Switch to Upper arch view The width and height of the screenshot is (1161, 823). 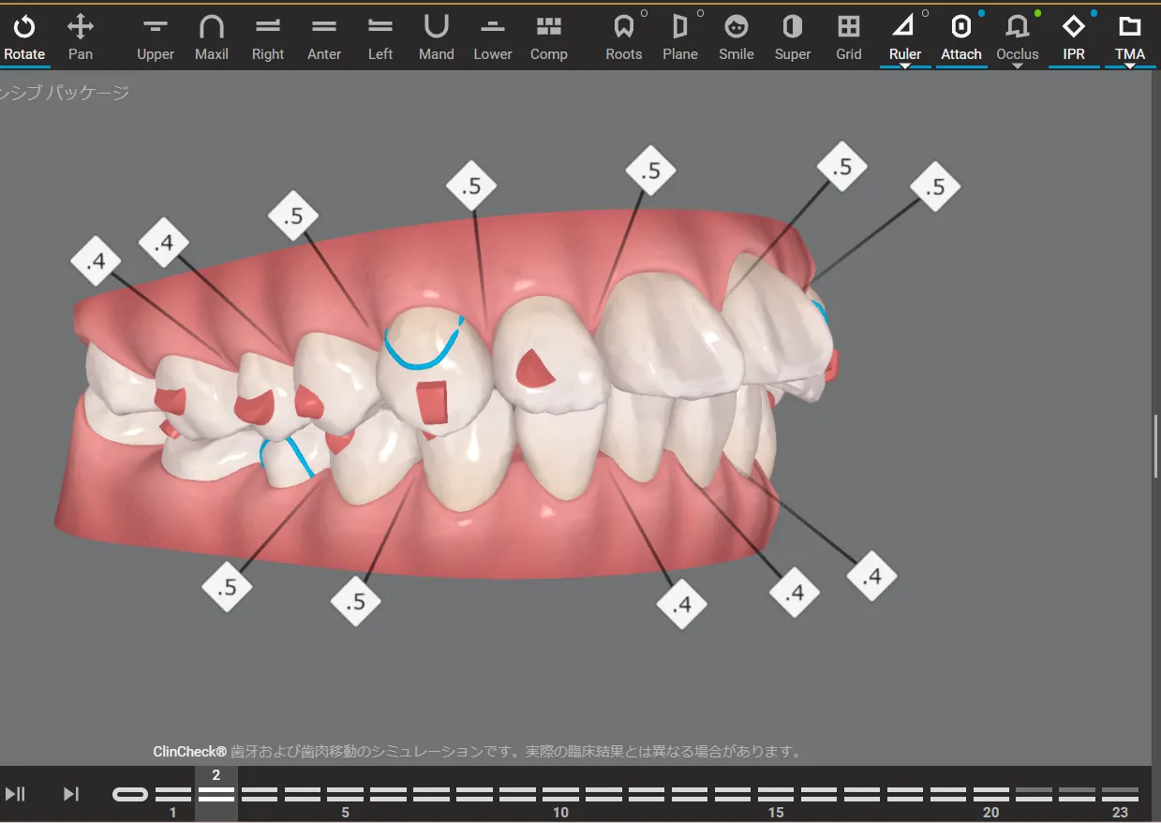[x=156, y=37]
